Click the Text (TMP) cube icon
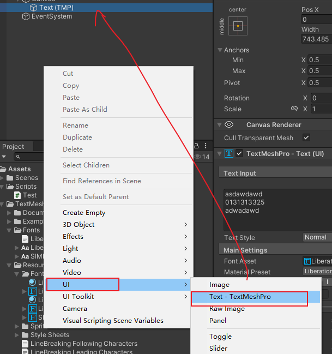The image size is (332, 354). coord(33,8)
